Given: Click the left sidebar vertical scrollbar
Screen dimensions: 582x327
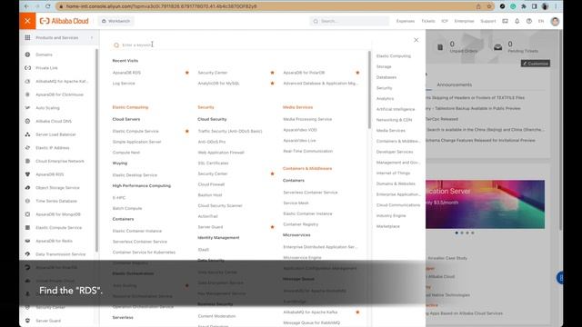Looking at the screenshot, I should (97, 150).
